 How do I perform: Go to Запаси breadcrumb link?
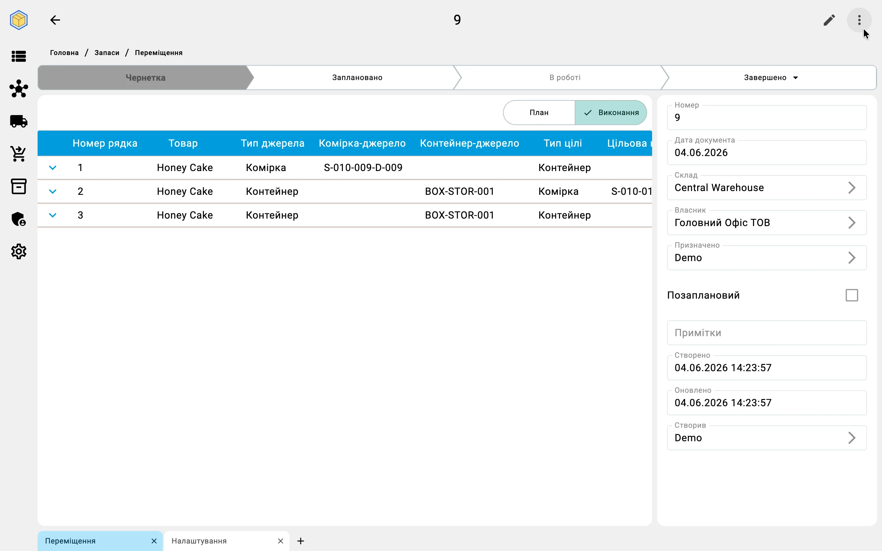[x=107, y=53]
